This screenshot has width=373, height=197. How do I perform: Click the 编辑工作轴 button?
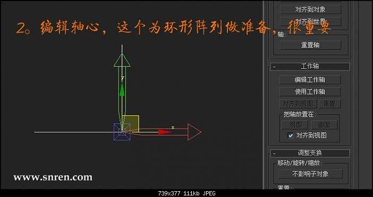[x=310, y=79]
